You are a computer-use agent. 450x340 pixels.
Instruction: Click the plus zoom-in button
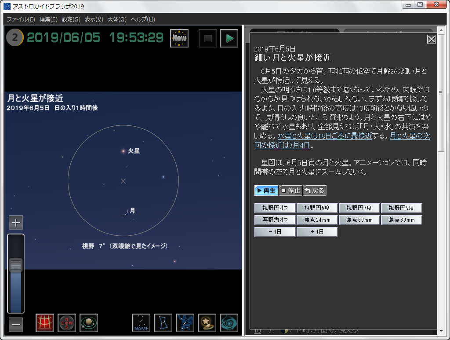pos(16,223)
